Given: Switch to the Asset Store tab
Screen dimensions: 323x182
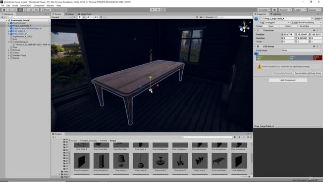Looking at the screenshot, I should click(85, 14).
